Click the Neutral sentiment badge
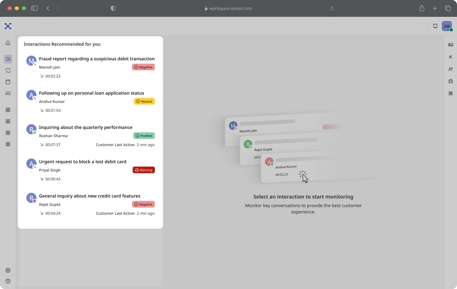This screenshot has width=457, height=289. click(144, 101)
